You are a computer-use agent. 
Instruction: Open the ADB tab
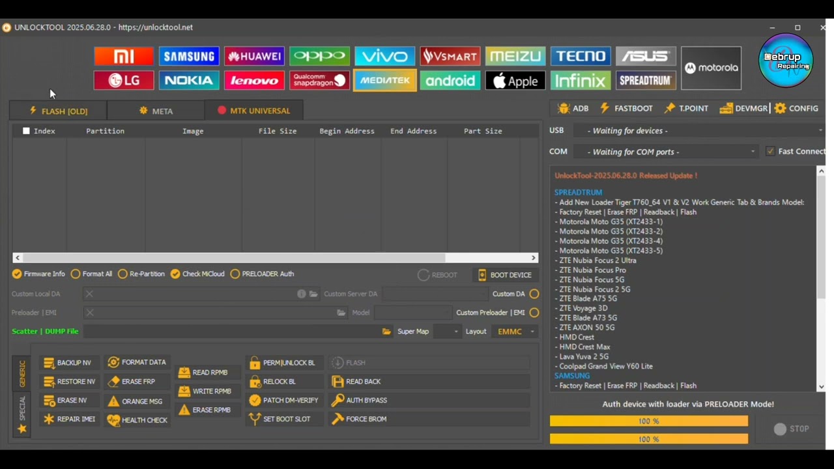pyautogui.click(x=573, y=108)
